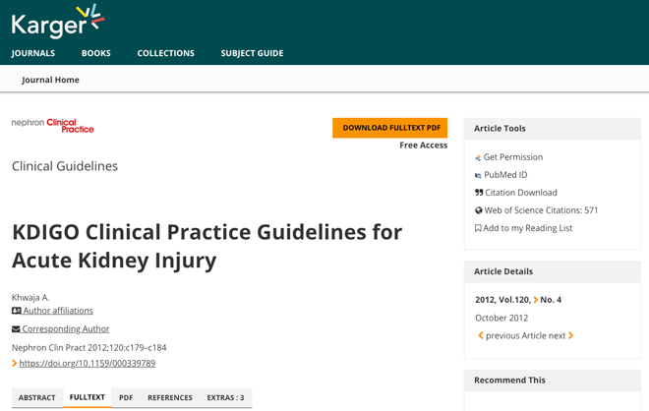Open the Nephron Clinical Practice journal logo

coord(52,126)
